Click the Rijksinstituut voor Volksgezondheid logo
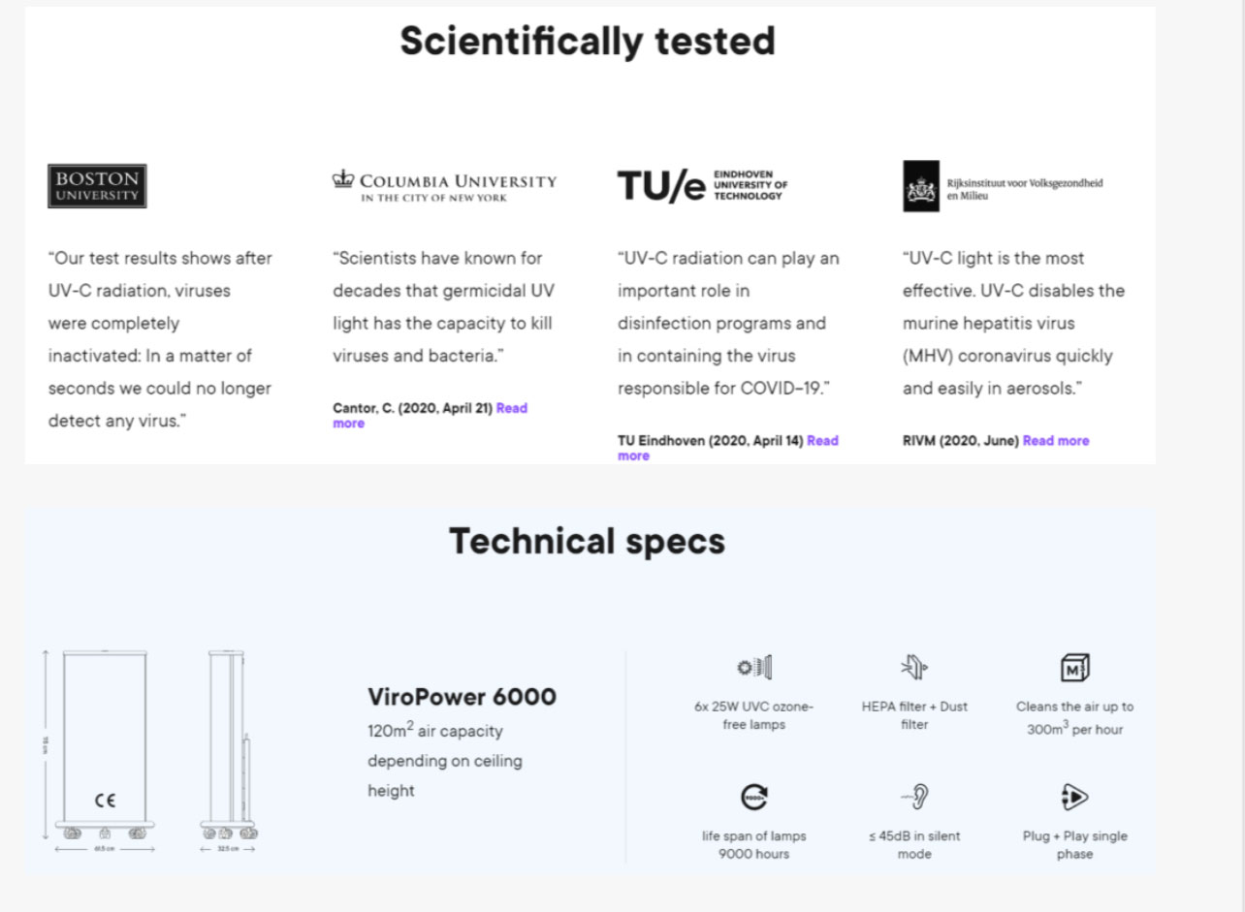Screen dimensions: 1245x912 [1003, 186]
